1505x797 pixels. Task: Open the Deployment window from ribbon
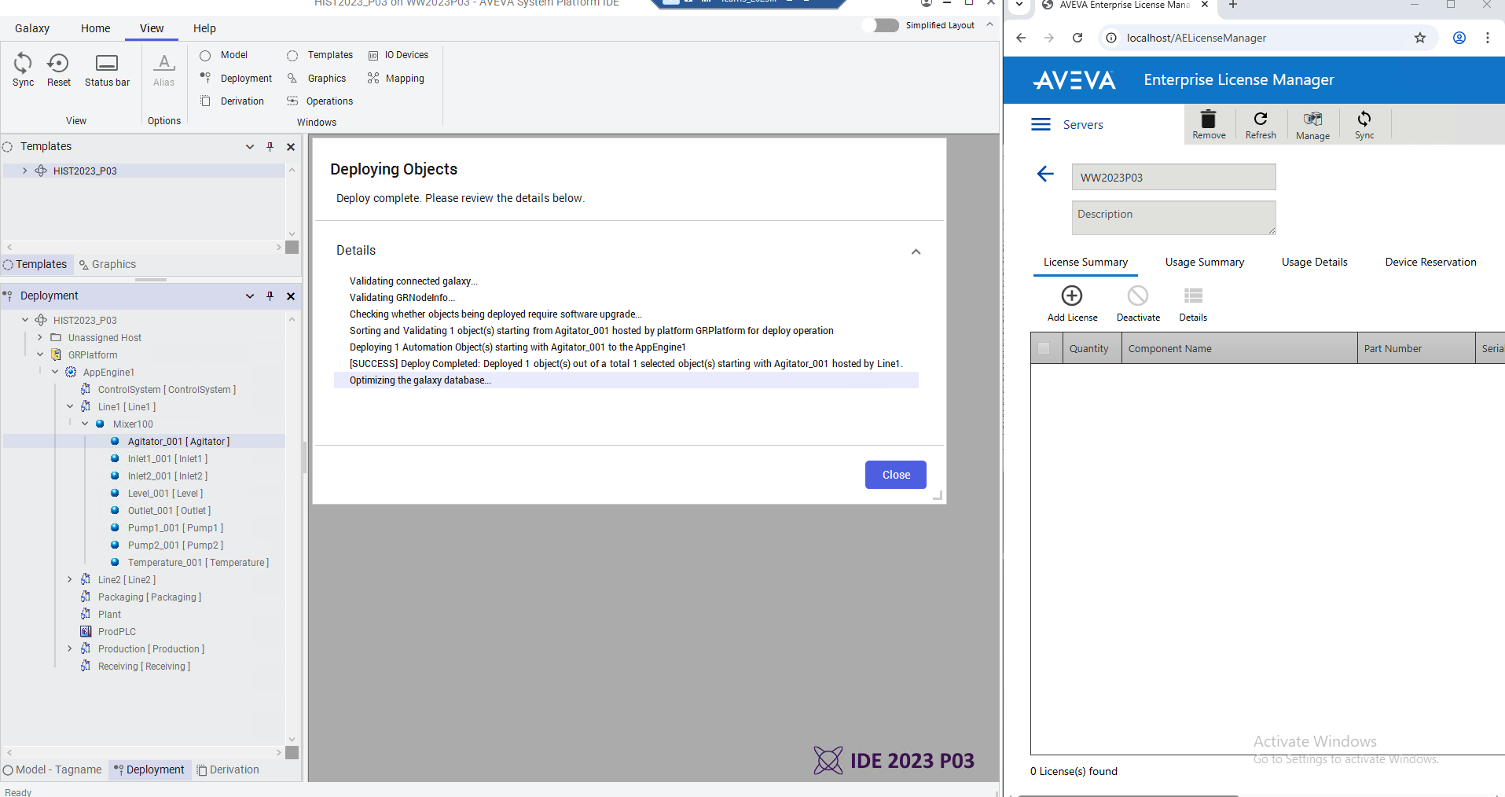click(236, 79)
